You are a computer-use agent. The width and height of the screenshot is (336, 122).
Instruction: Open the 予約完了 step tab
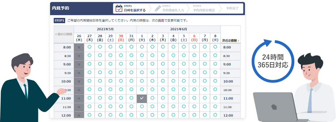click(x=232, y=8)
